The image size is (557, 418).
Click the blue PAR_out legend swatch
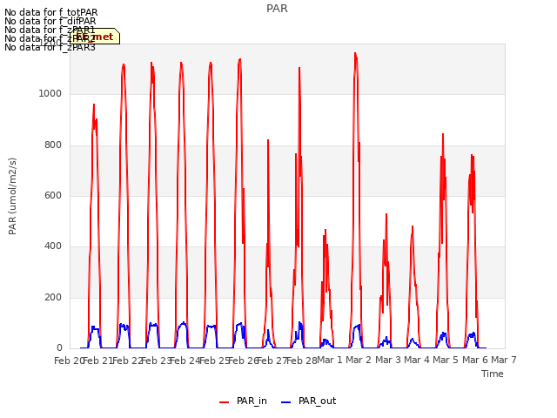286,402
